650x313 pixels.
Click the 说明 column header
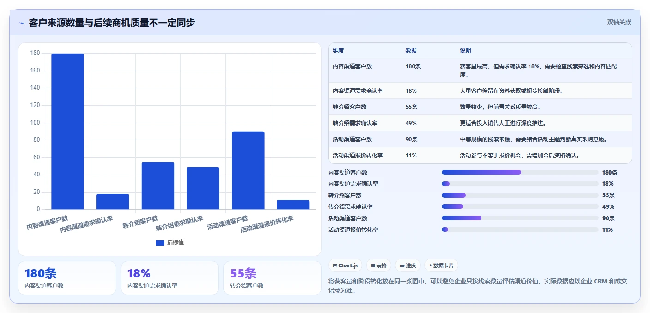(465, 51)
